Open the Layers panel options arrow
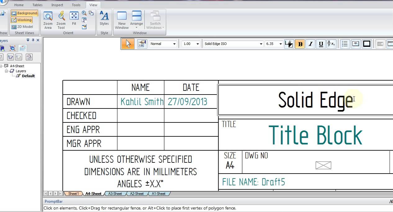 pyautogui.click(x=28, y=40)
